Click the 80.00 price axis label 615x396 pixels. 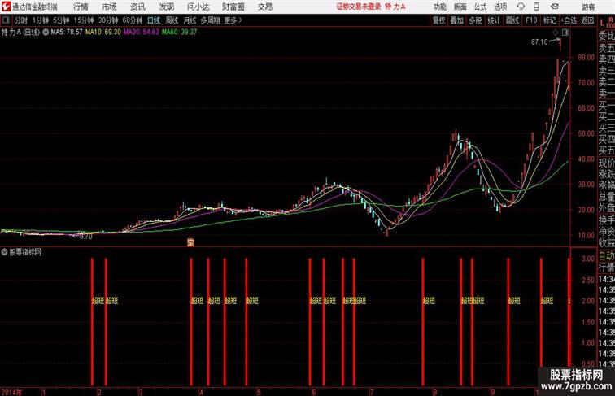coord(586,57)
